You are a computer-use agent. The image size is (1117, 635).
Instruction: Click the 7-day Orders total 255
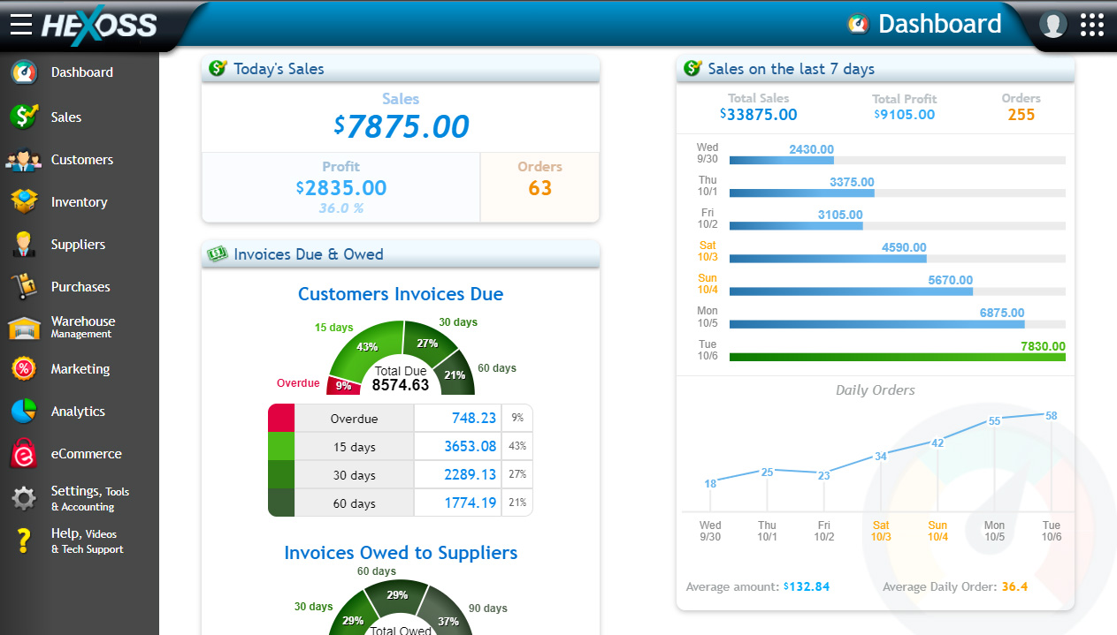click(x=1021, y=115)
